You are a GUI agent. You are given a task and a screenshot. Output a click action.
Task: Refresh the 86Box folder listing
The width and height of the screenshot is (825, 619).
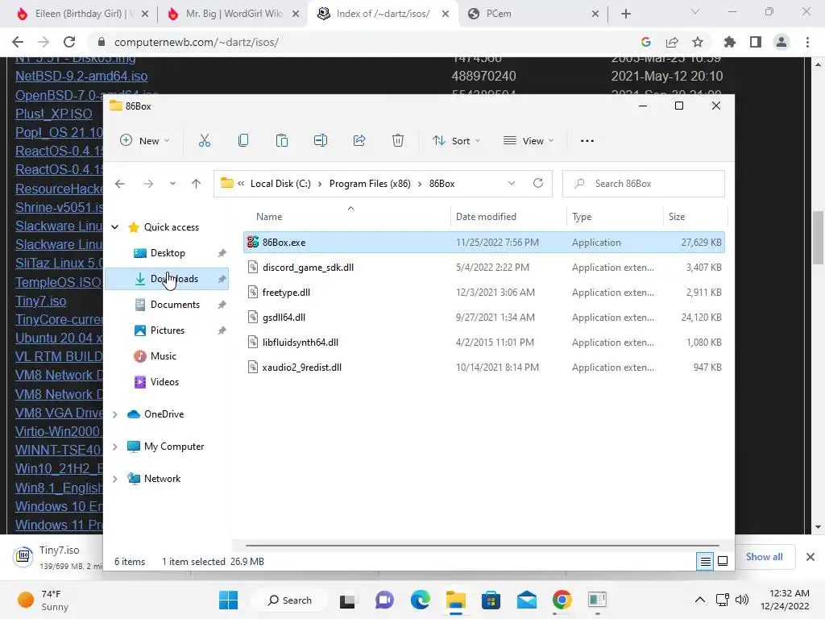[537, 183]
